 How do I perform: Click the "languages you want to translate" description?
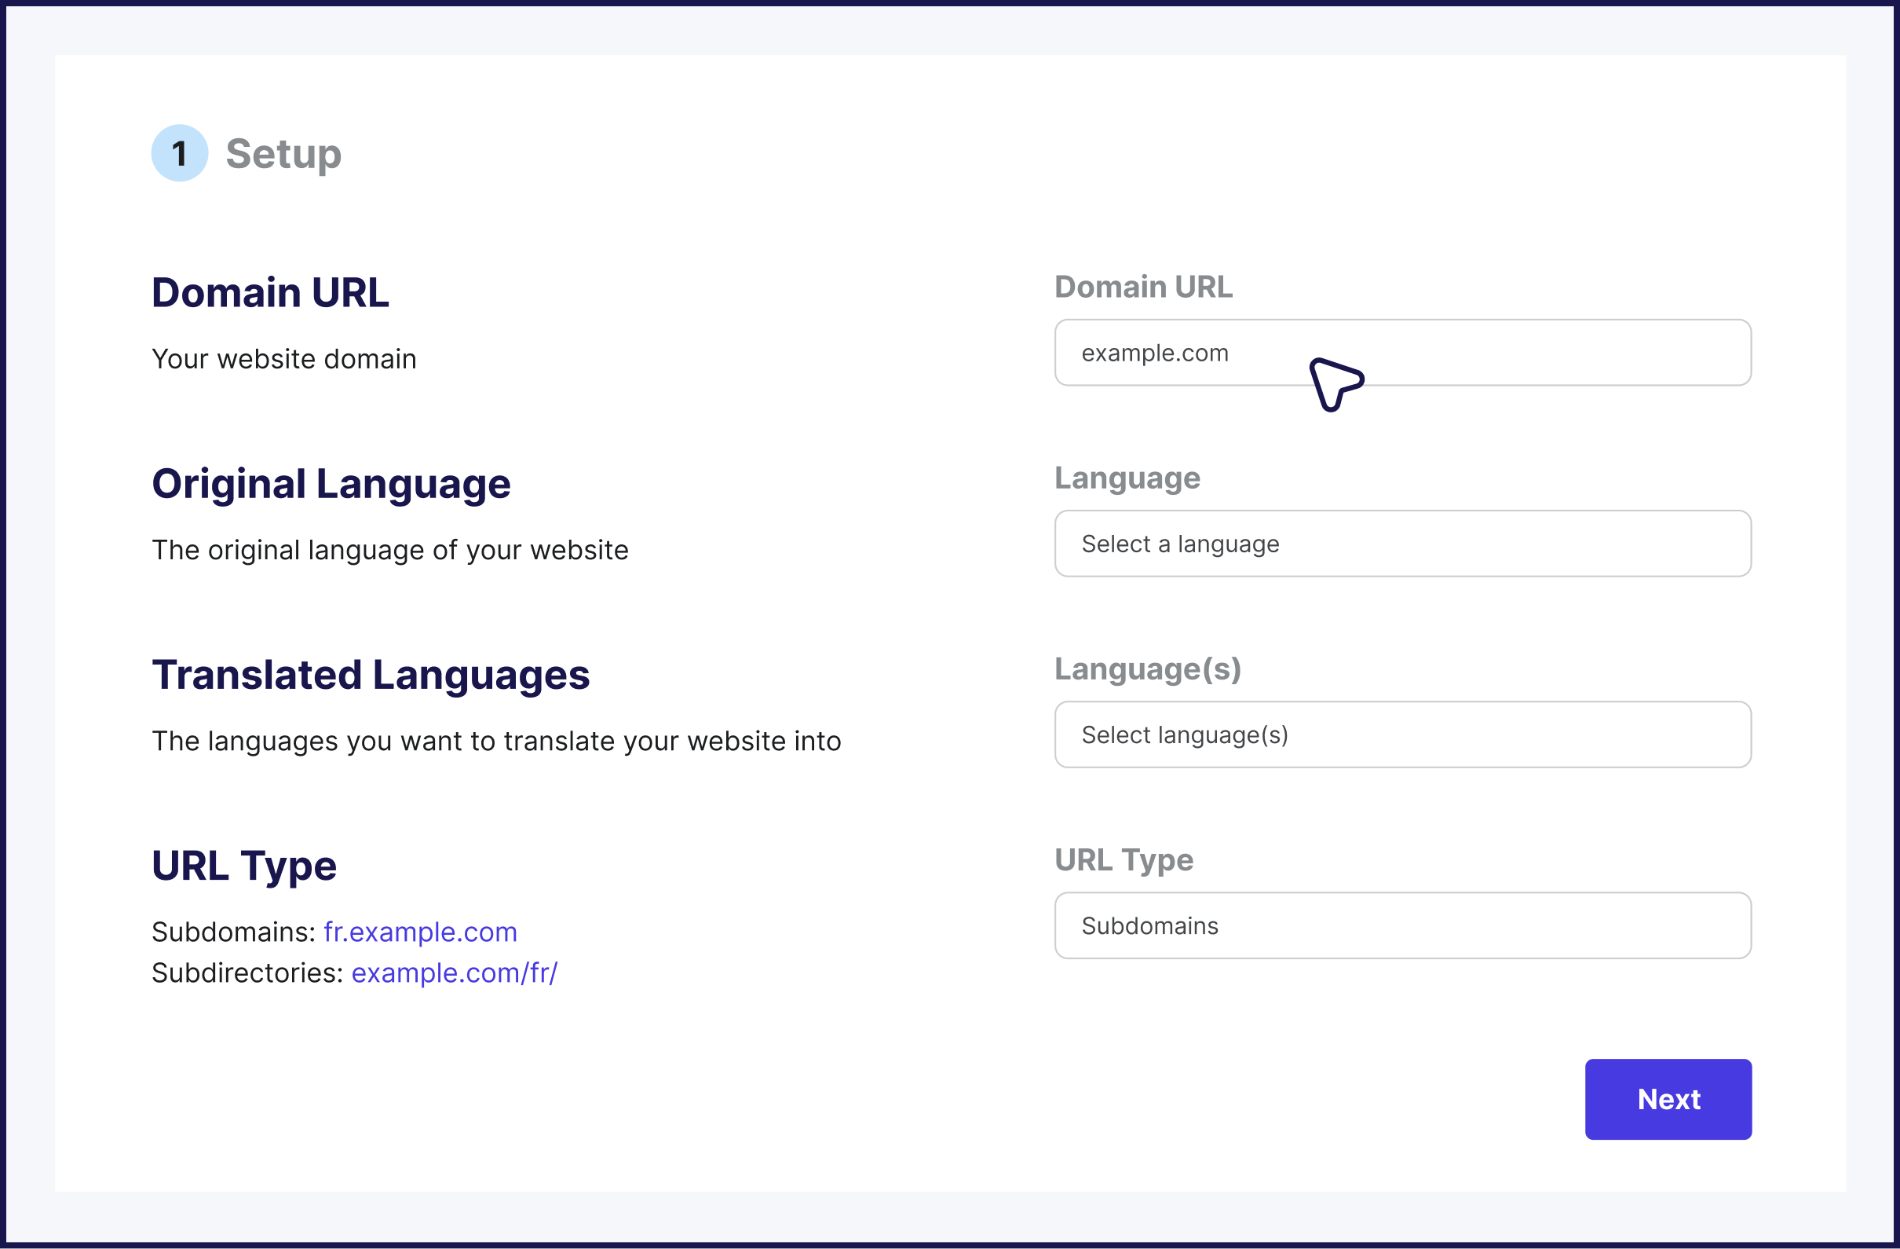coord(495,741)
